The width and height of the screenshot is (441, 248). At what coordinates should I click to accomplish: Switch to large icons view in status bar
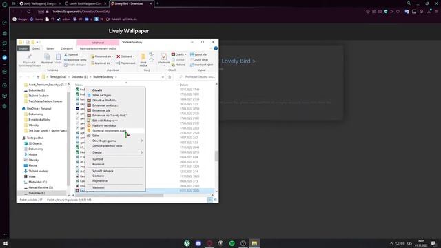(x=215, y=200)
